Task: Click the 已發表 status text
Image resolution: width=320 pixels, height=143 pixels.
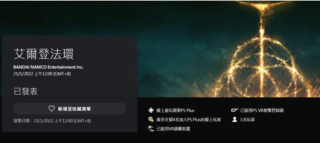Action: 26,91
